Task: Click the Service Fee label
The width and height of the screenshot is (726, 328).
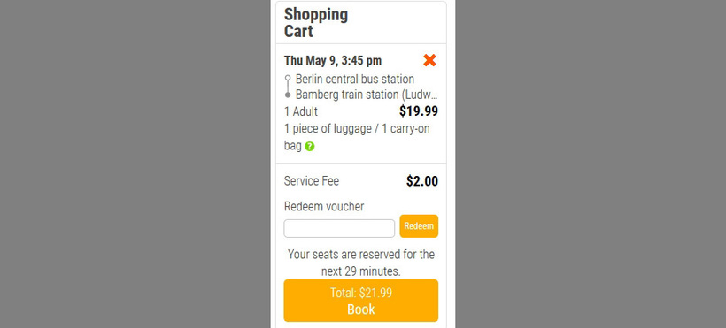Action: [x=311, y=181]
